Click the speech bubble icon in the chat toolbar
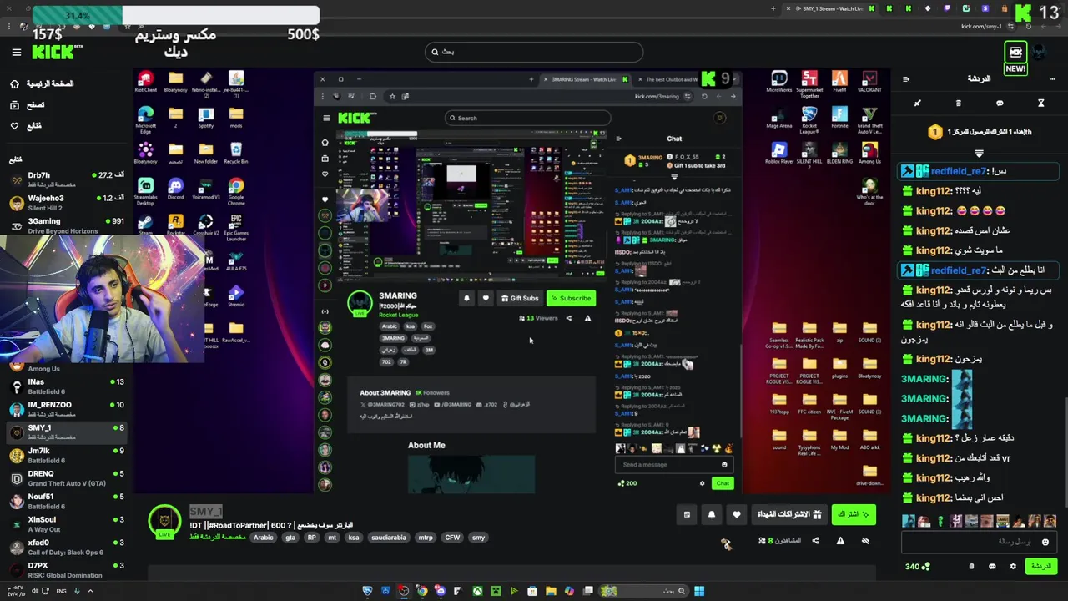1068x601 pixels. point(1000,104)
